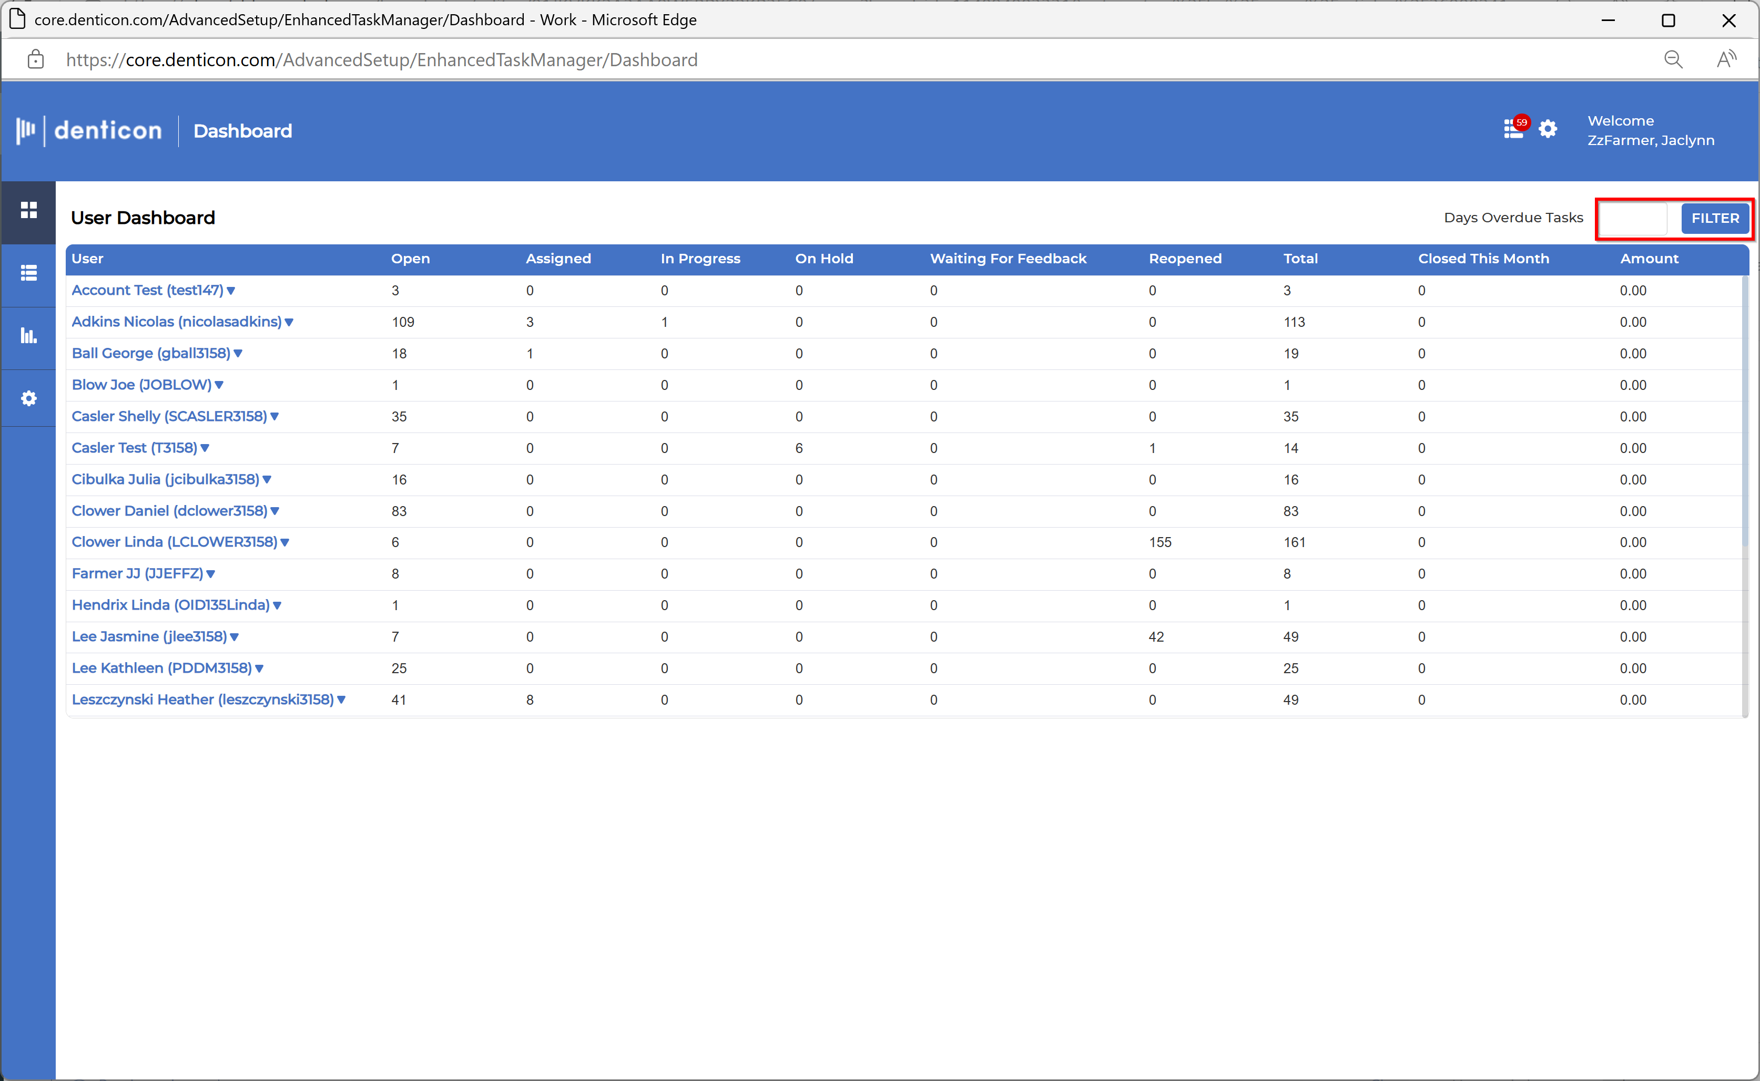Expand Lee Kathleen dropdown arrow
This screenshot has height=1081, width=1760.
pyautogui.click(x=260, y=668)
